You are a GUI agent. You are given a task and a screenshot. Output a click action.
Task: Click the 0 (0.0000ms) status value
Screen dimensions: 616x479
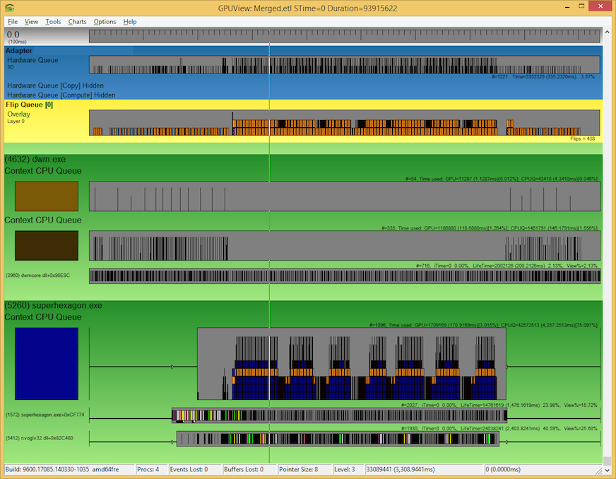503,469
